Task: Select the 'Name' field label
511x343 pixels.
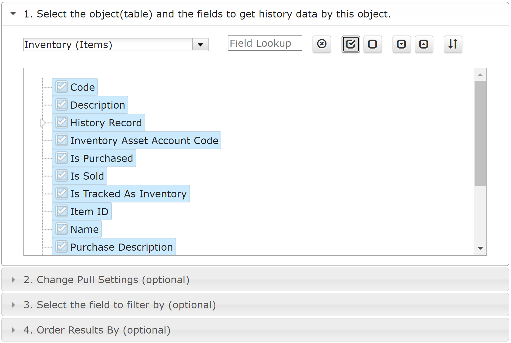Action: 84,229
